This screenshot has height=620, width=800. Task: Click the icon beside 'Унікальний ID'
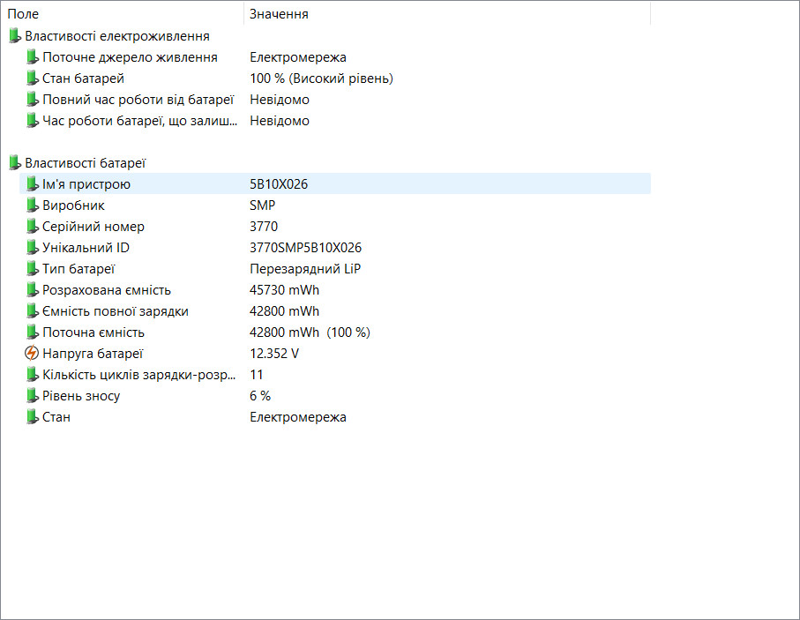[32, 248]
